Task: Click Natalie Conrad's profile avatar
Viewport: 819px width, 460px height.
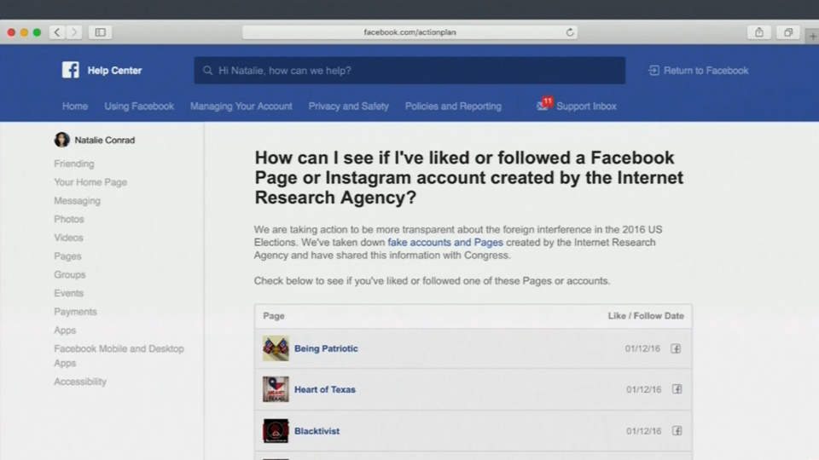Action: pyautogui.click(x=61, y=140)
